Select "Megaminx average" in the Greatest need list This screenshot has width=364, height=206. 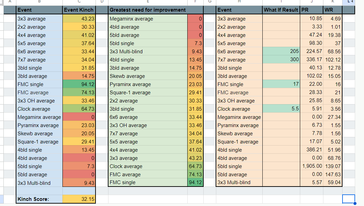click(x=148, y=18)
